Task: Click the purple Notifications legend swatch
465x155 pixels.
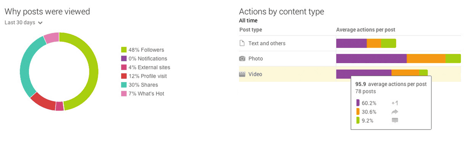Action: tap(124, 58)
